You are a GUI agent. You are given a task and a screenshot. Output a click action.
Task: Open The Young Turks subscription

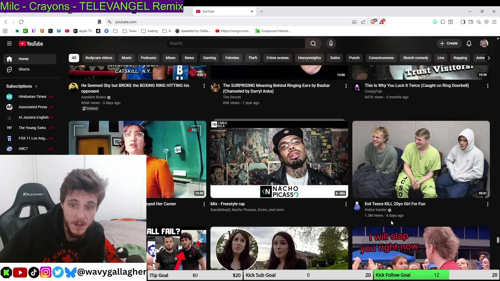click(x=30, y=128)
